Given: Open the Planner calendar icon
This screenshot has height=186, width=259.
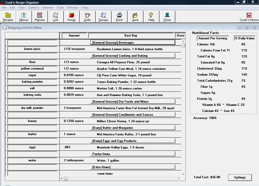Looking at the screenshot, I should 40,17.
